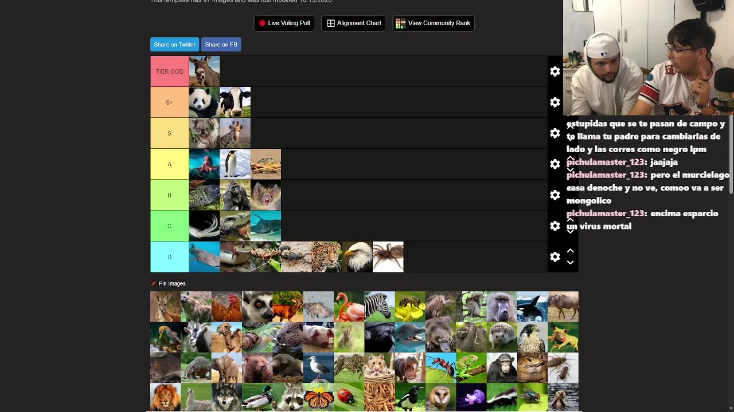Pick the seagull from unranked images
Screen dimensions: 734x412
click(318, 367)
